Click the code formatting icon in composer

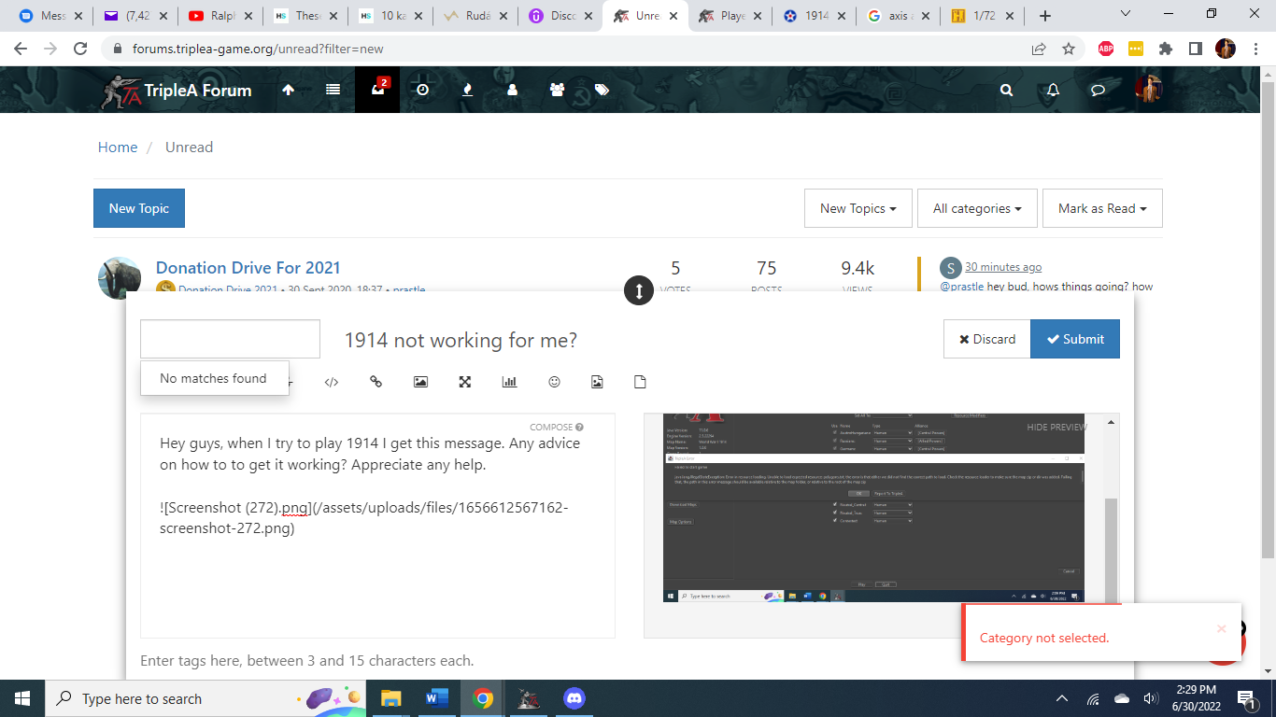332,382
